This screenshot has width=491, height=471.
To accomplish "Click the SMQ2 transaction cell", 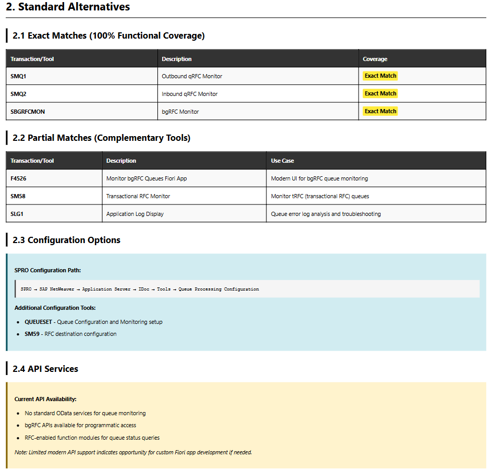I will pos(18,94).
